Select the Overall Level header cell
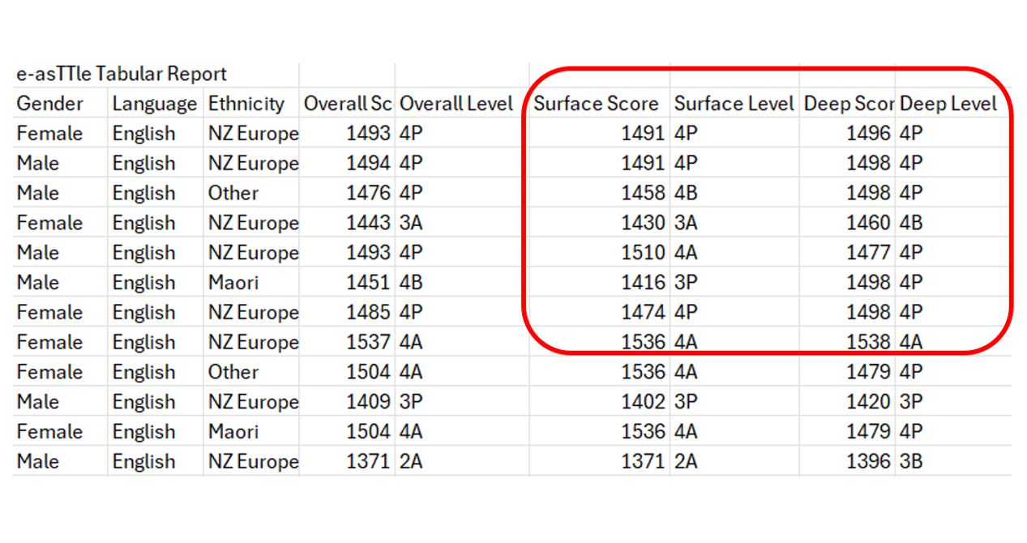This screenshot has height=543, width=1027. (x=456, y=104)
